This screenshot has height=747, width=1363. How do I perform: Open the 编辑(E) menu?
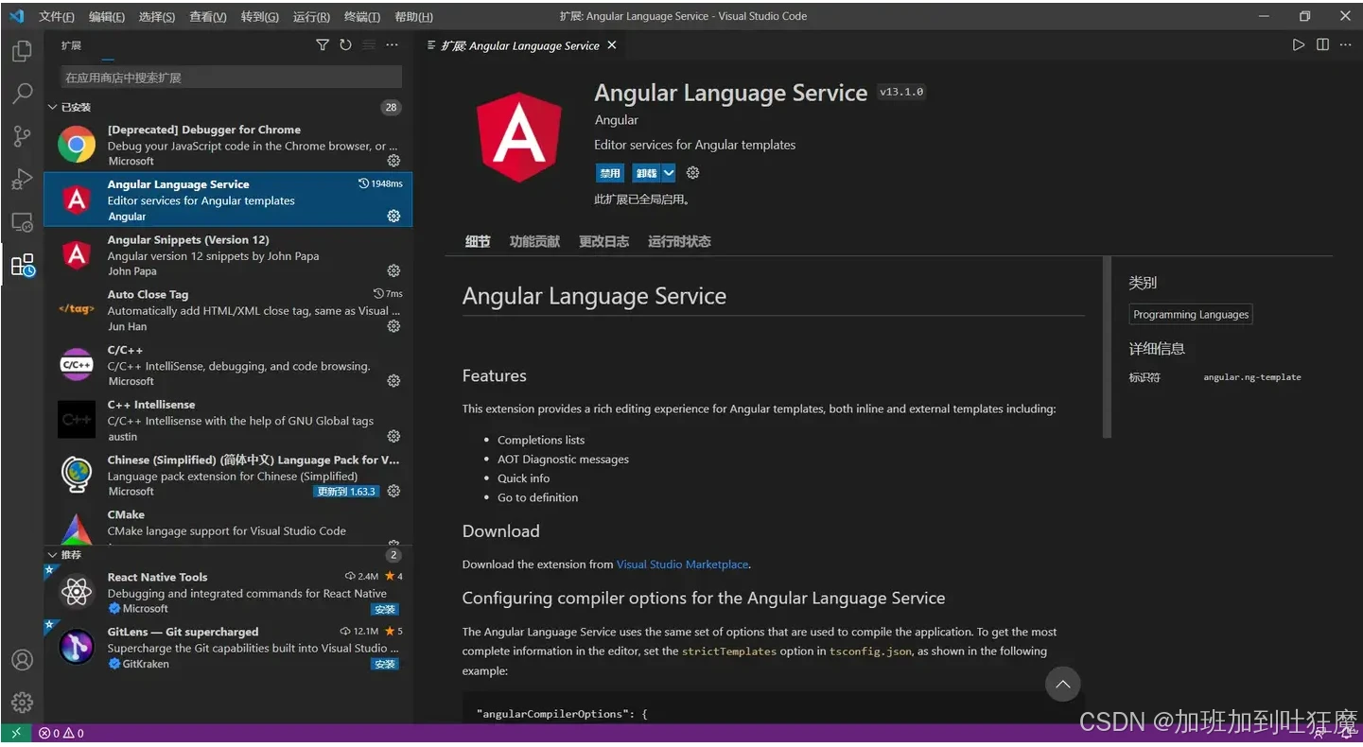pyautogui.click(x=107, y=16)
